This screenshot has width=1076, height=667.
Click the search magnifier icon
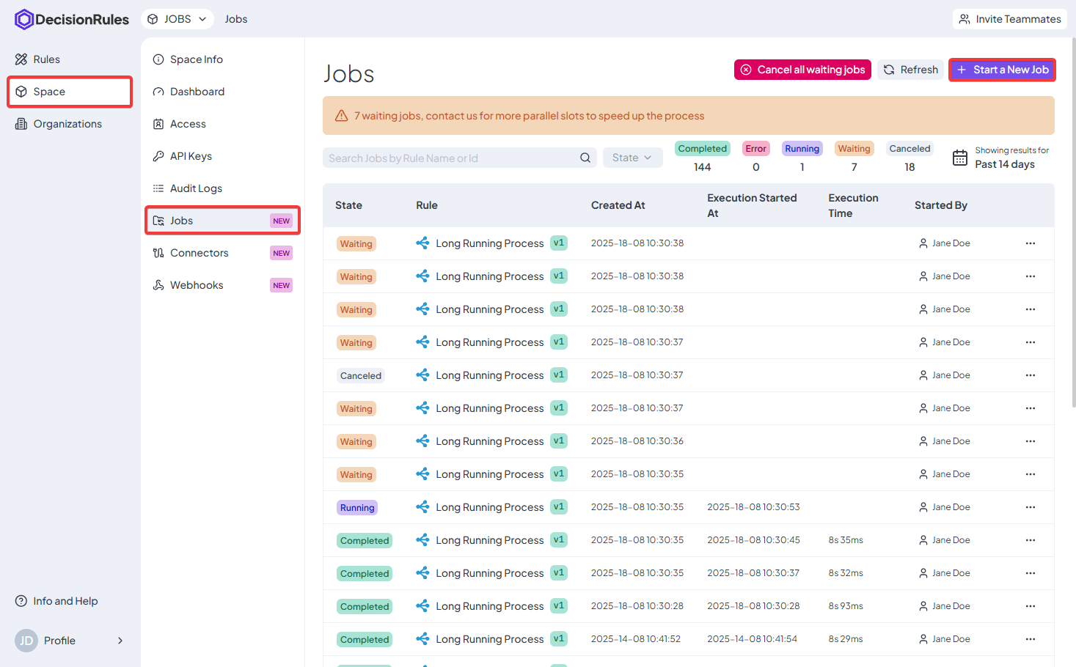(585, 158)
